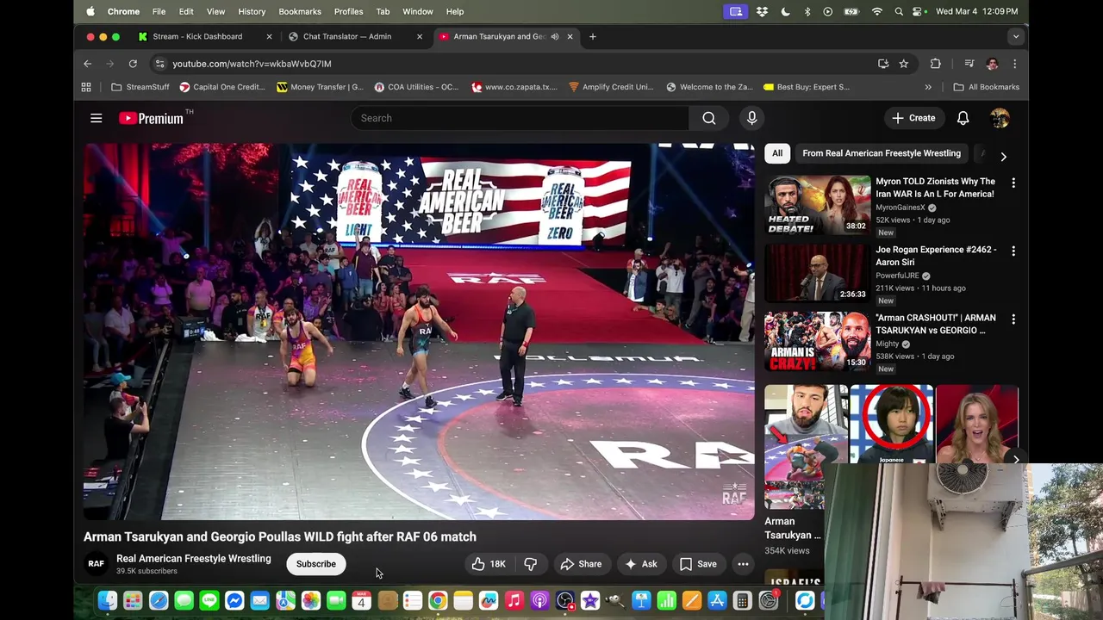The height and width of the screenshot is (620, 1103).
Task: Open the Chrome File menu
Action: (x=159, y=11)
